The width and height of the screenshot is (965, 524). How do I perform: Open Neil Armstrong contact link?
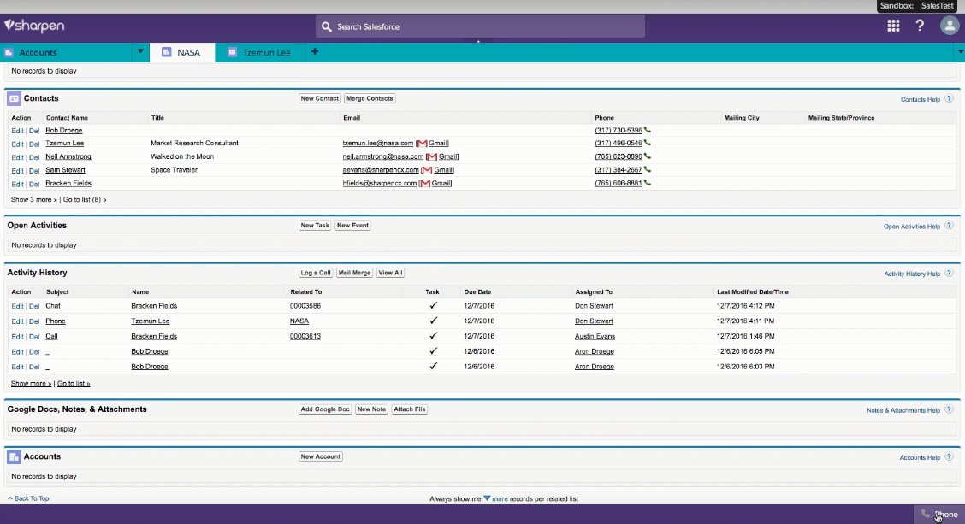68,157
